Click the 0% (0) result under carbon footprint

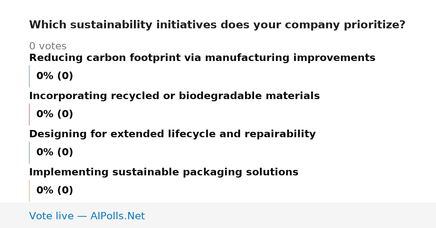pyautogui.click(x=54, y=76)
